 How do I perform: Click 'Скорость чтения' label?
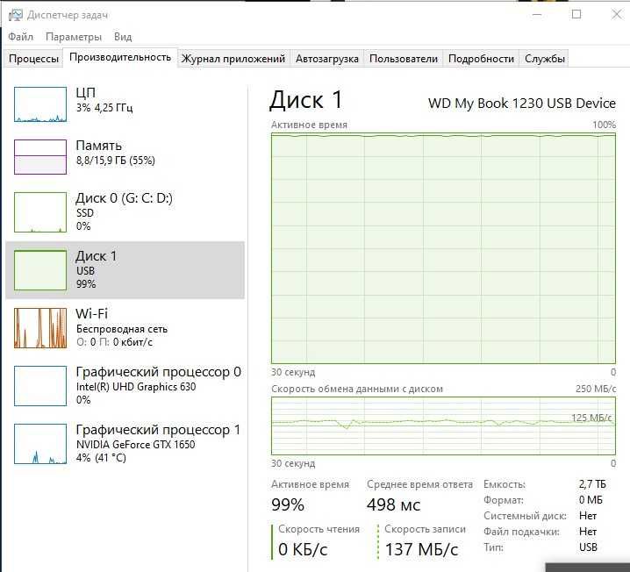tap(319, 529)
